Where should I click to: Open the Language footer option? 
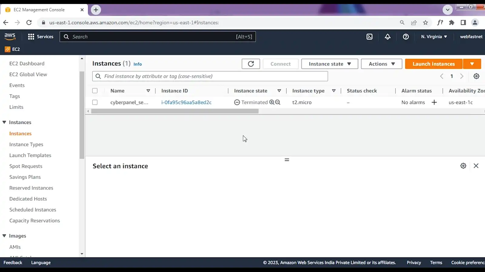point(41,262)
